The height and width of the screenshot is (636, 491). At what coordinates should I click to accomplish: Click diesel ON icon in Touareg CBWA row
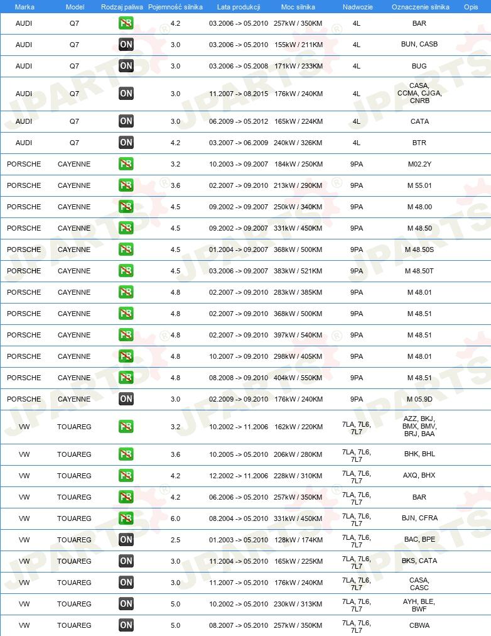click(x=126, y=625)
